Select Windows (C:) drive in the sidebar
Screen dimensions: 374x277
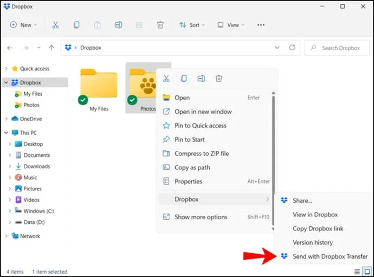pos(34,211)
